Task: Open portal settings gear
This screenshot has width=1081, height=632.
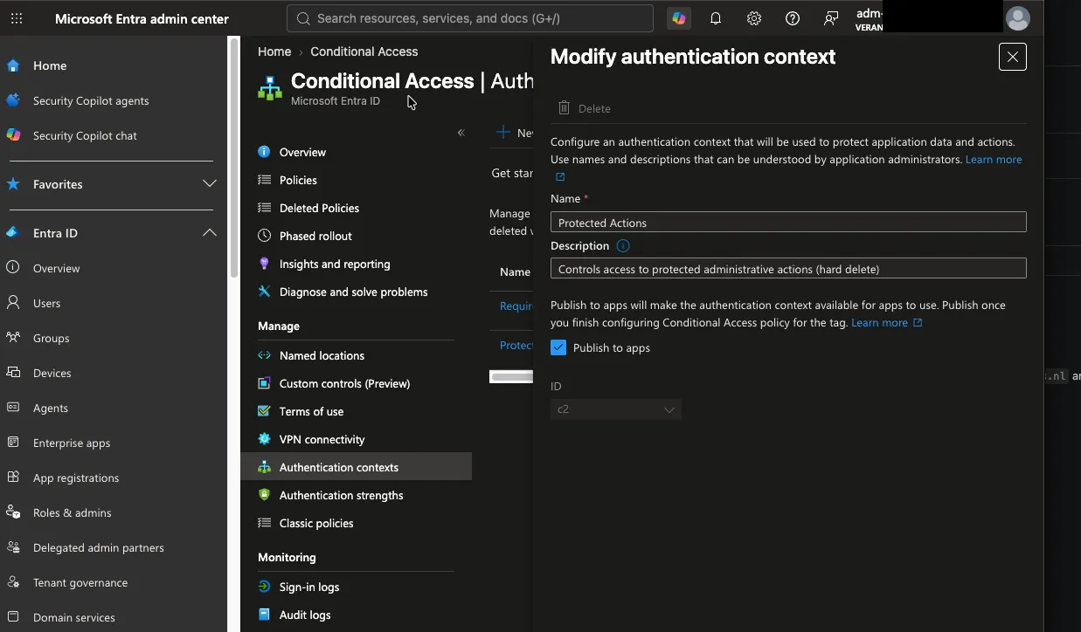Action: tap(754, 18)
